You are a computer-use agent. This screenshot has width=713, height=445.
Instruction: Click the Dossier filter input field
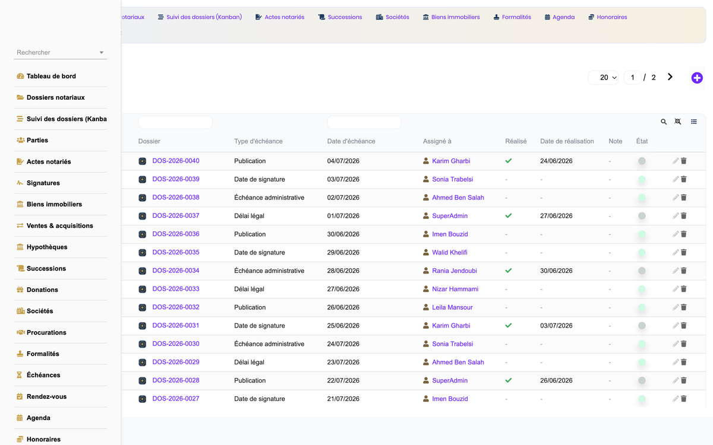pyautogui.click(x=175, y=122)
